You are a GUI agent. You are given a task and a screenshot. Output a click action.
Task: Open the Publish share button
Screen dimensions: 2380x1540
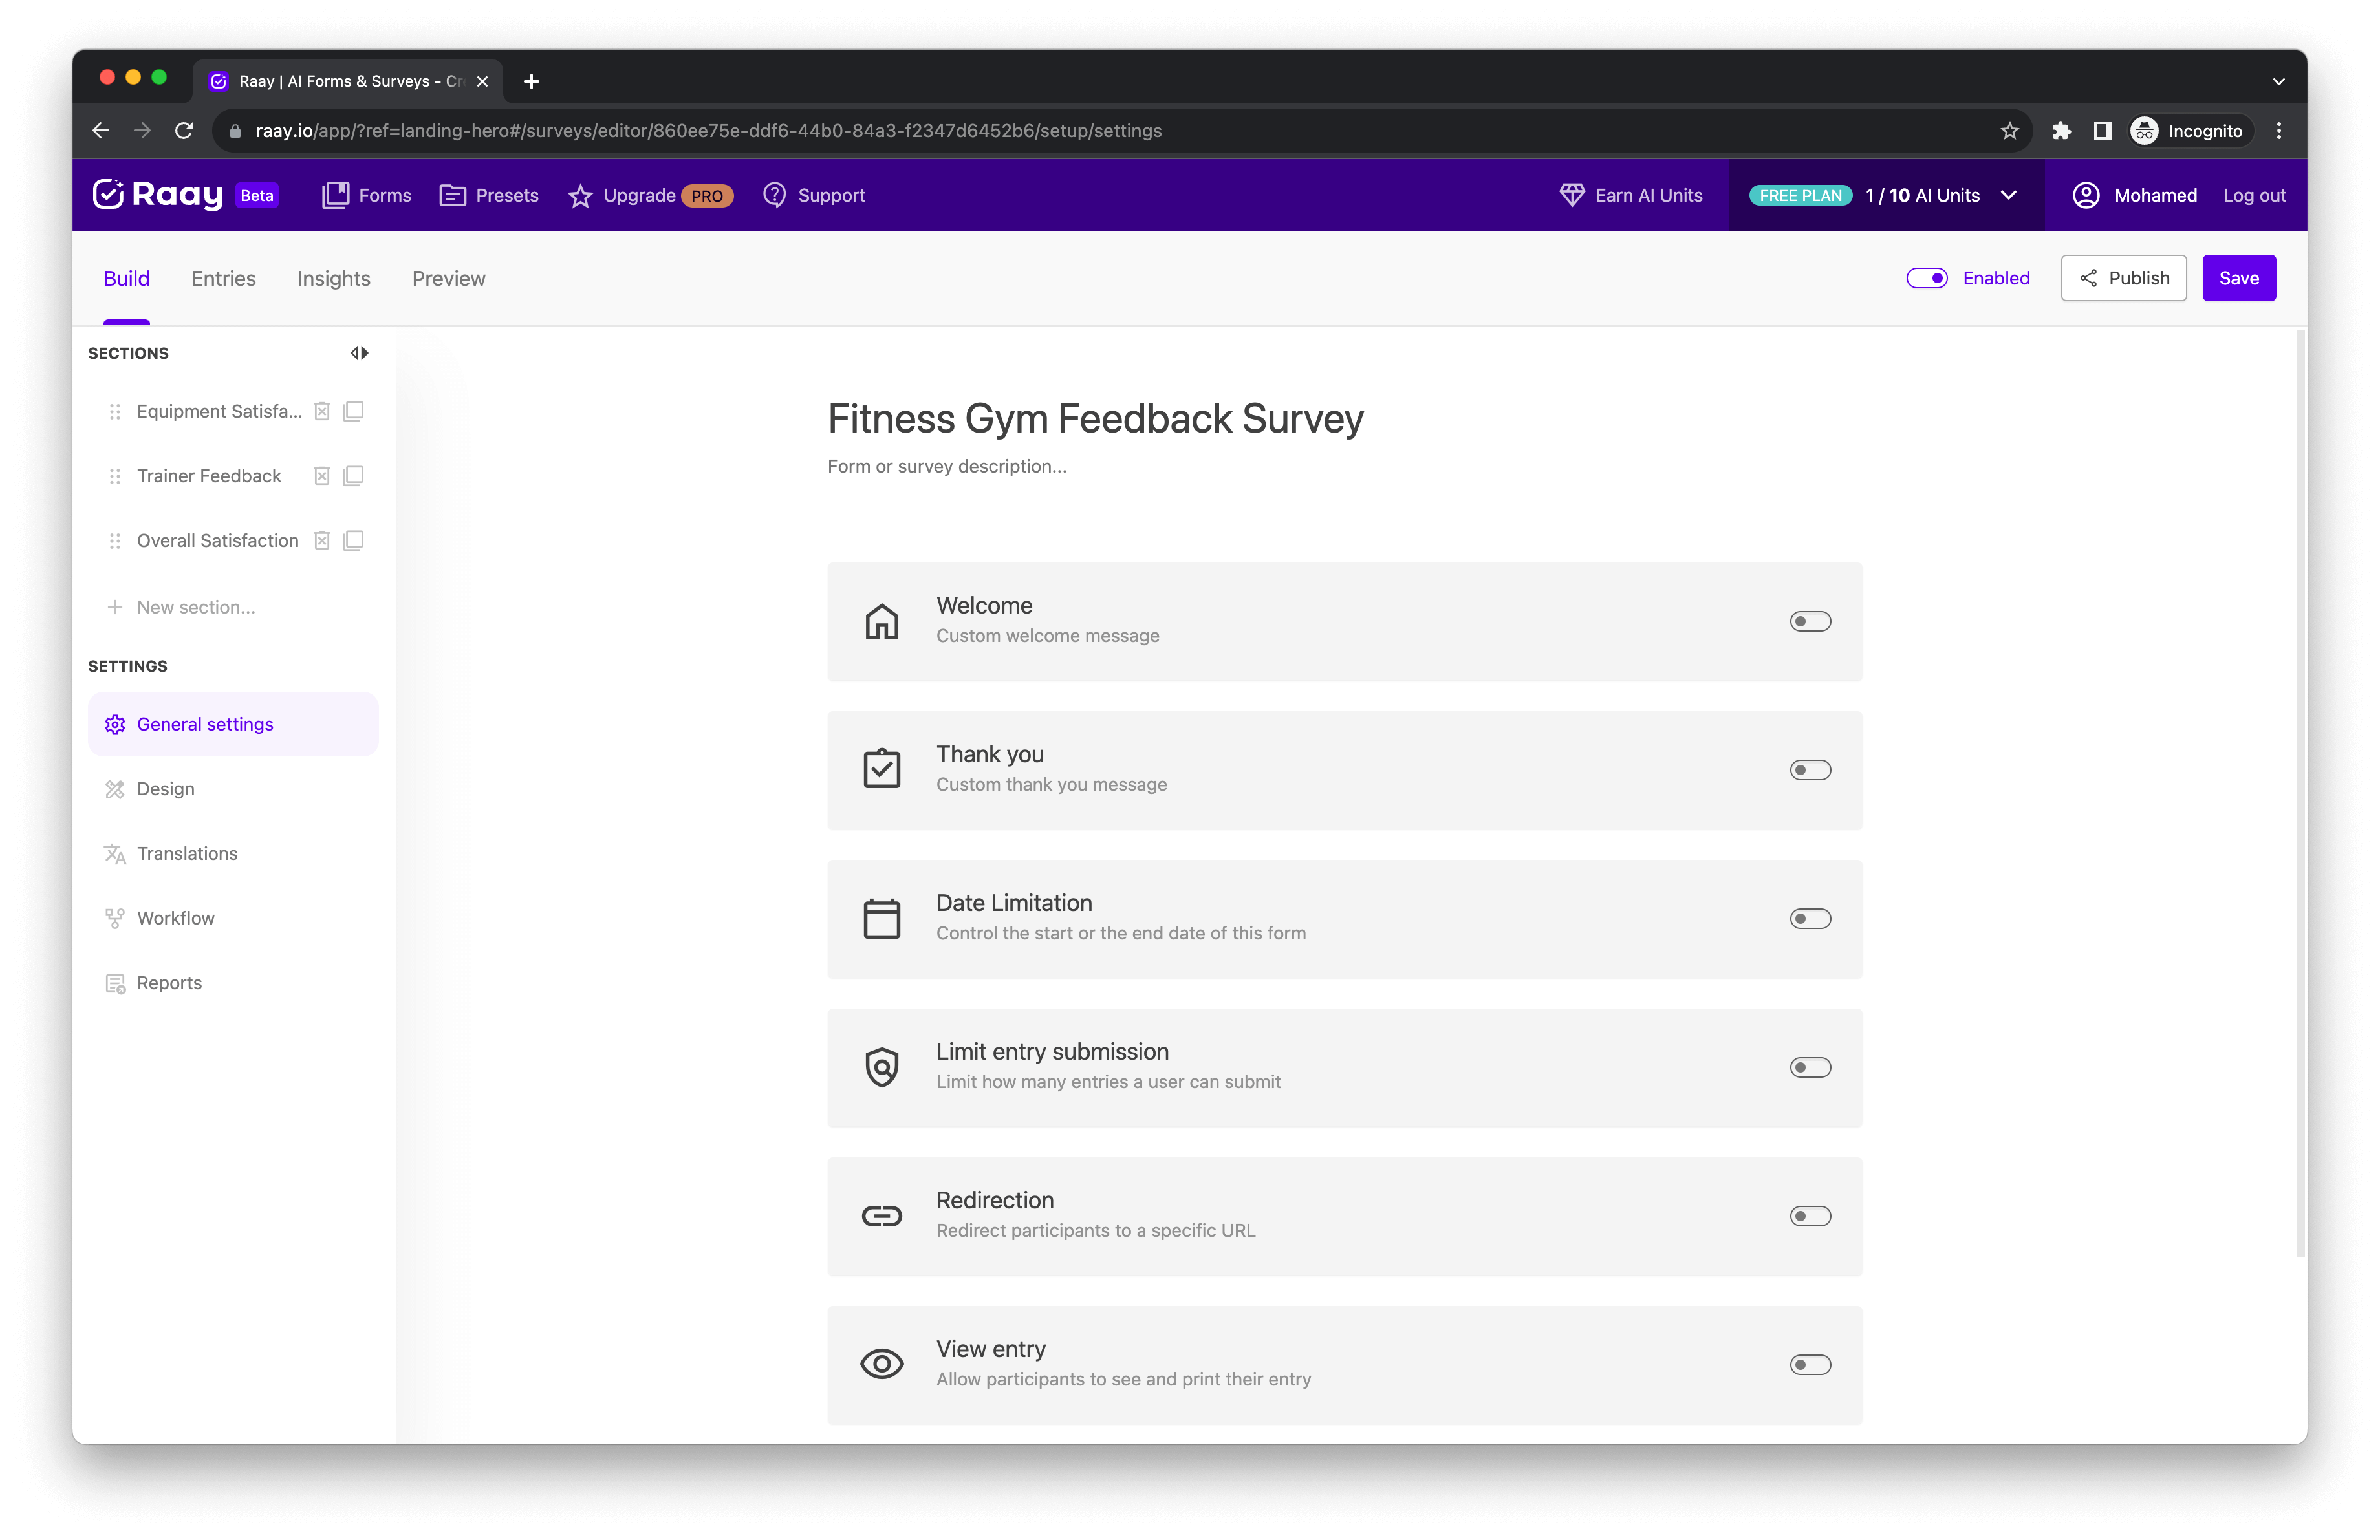2123,278
